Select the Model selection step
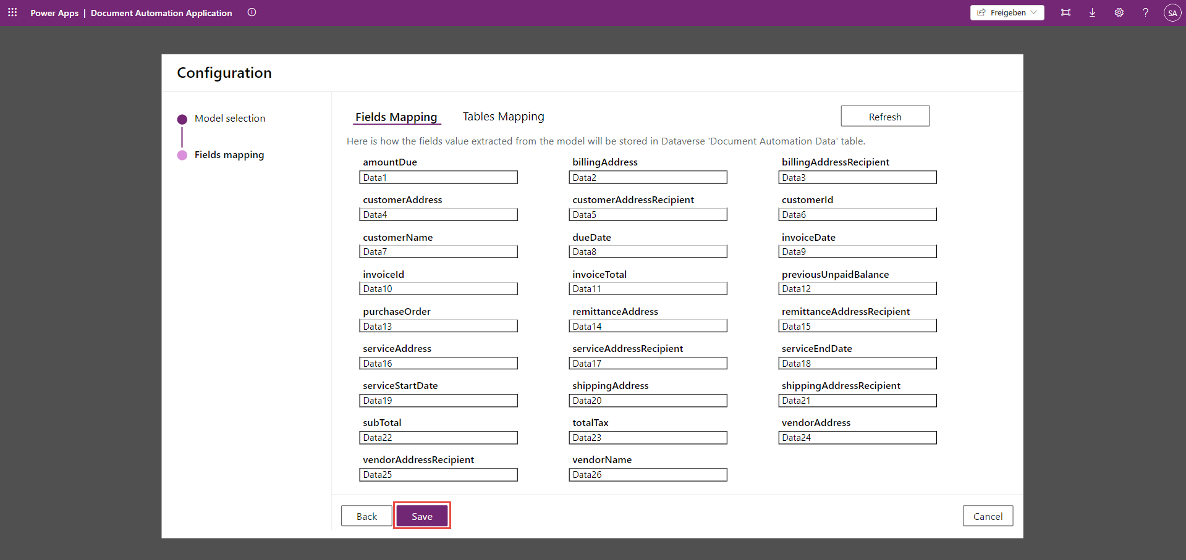Screen dimensions: 1186x560 [229, 119]
